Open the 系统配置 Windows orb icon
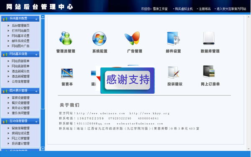Viewport: 251px width, 157px height. [99, 38]
